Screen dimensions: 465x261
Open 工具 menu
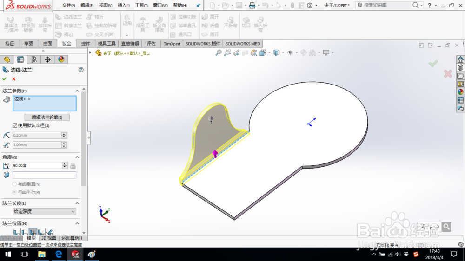[141, 5]
